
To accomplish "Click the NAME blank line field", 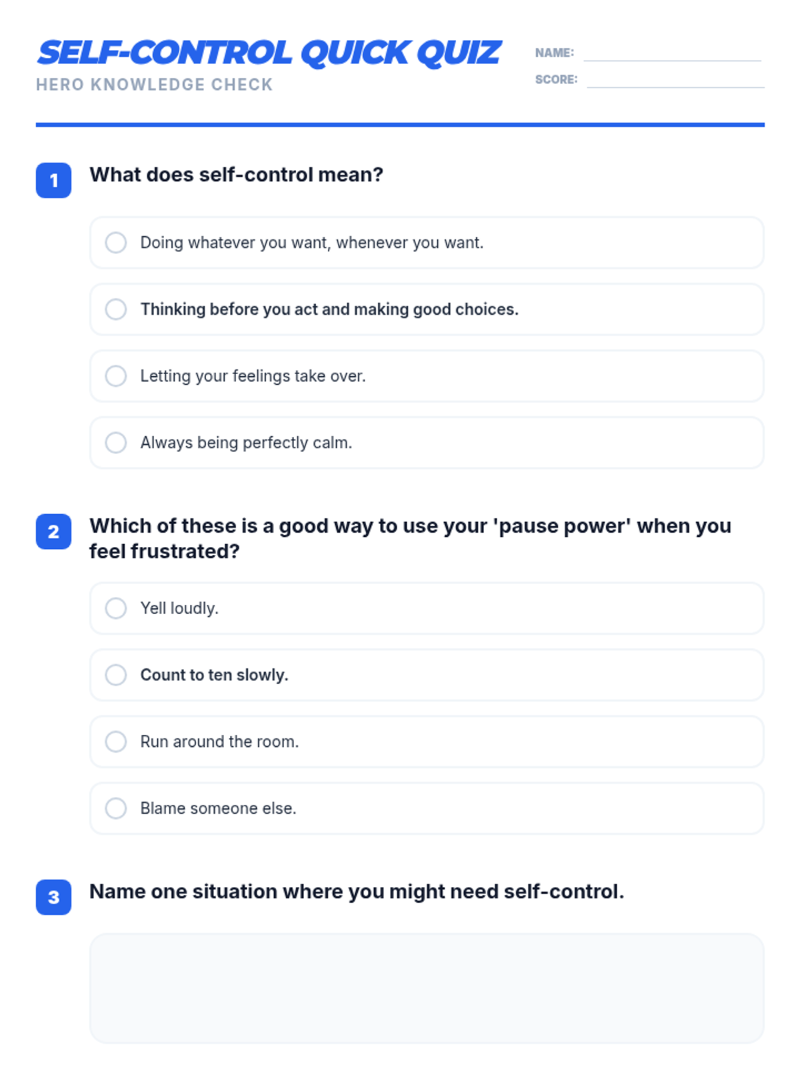I will pos(673,53).
